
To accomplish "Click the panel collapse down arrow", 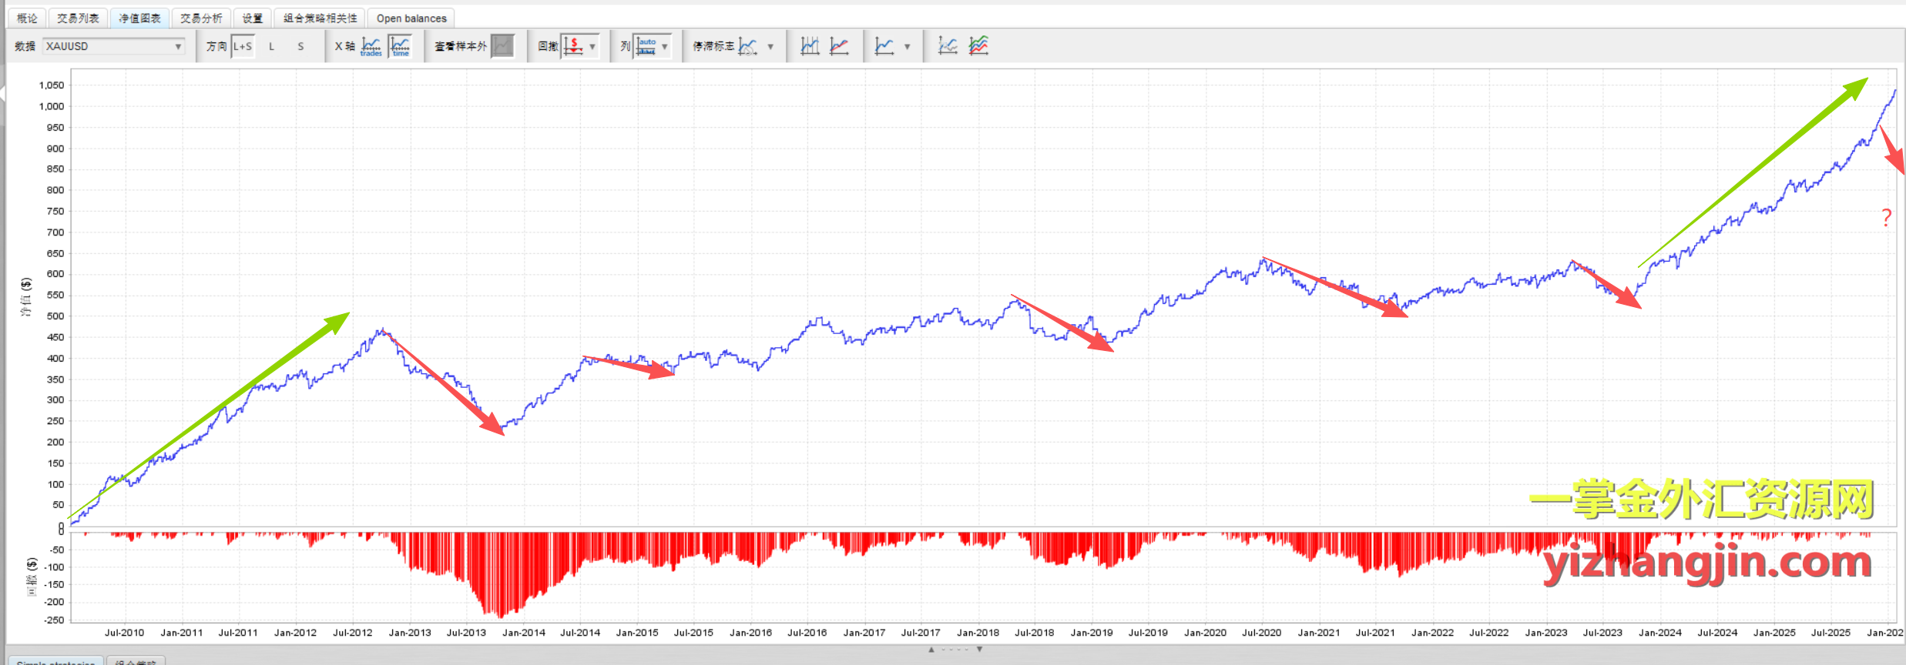I will click(979, 650).
